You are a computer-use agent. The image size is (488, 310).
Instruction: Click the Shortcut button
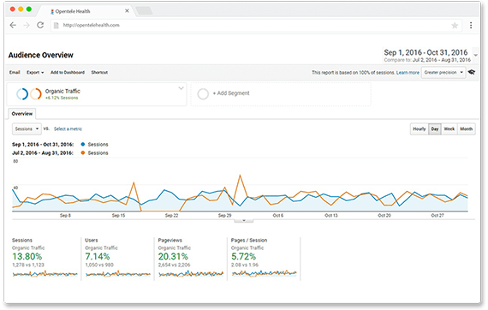99,73
